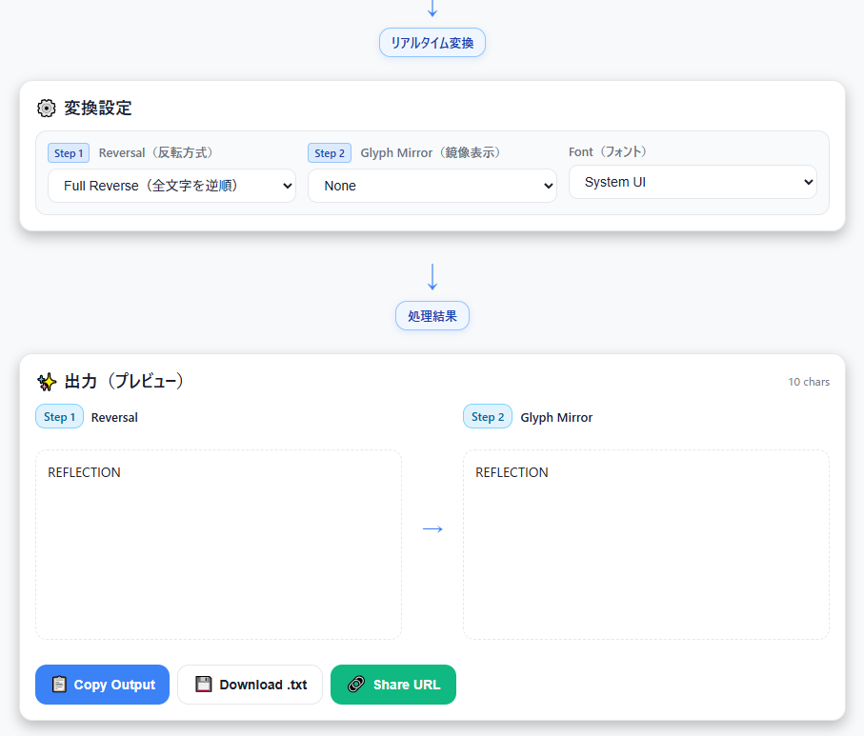Click the down arrow above リアルタイム変換
Viewport: 864px width, 736px height.
pos(432,9)
